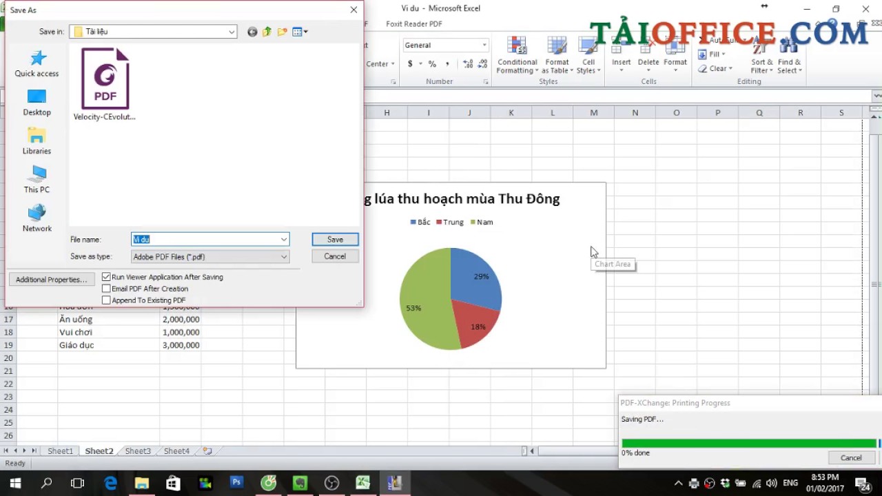
Task: Click Insert cells button in Excel ribbon
Action: tap(621, 56)
